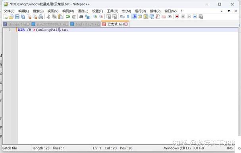241x153 pixels.
Task: Click the Open file toolbar icon
Action: click(11, 17)
